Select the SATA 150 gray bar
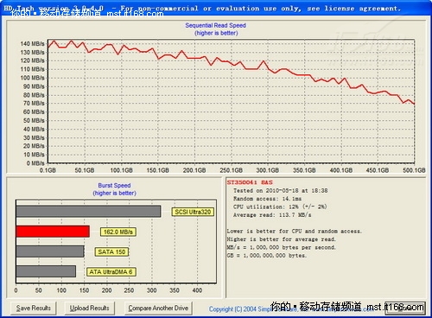432x318 pixels. point(50,251)
